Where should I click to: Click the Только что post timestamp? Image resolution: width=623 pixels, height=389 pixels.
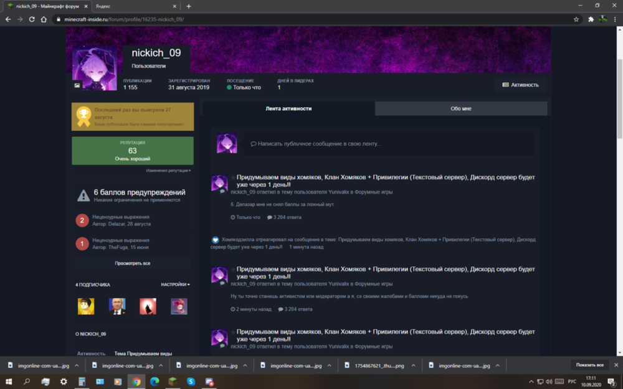click(245, 217)
